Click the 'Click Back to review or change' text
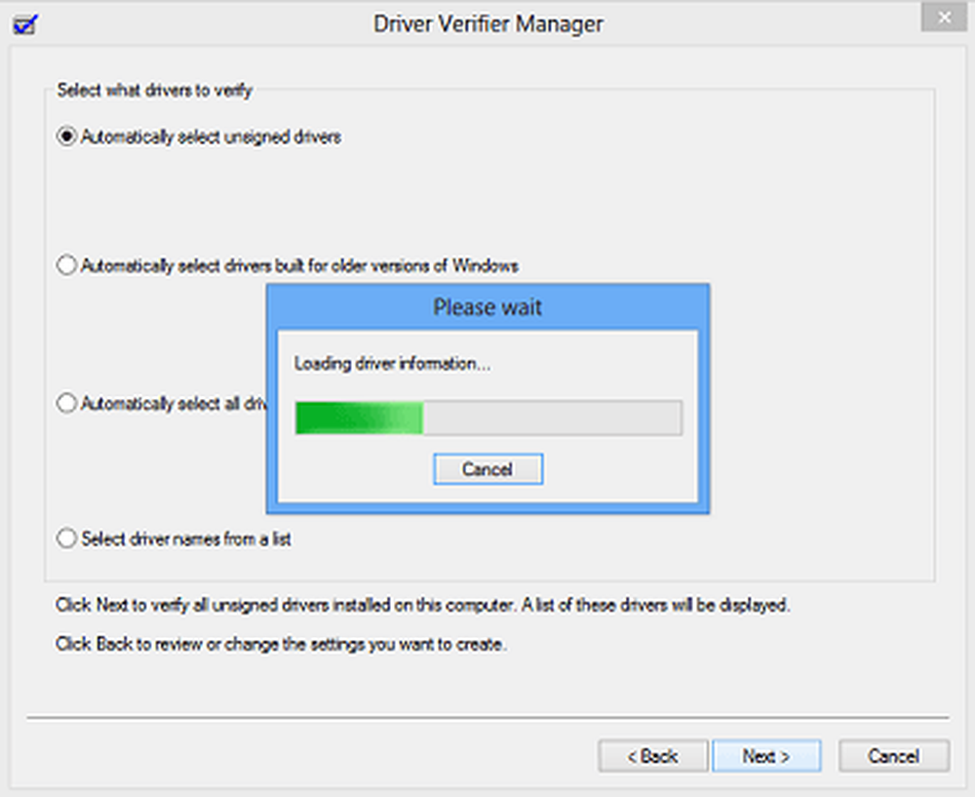The image size is (975, 797). (281, 645)
